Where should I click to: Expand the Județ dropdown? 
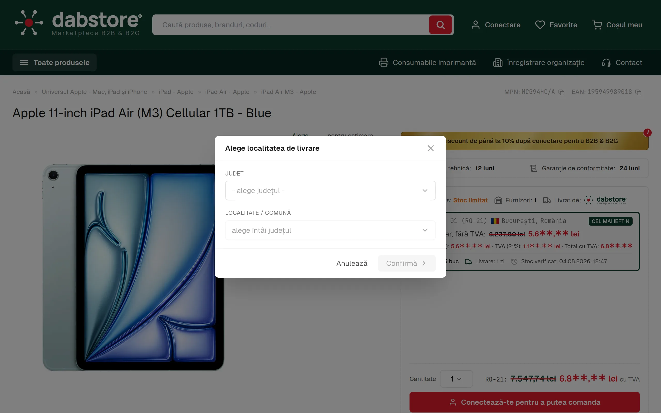330,190
